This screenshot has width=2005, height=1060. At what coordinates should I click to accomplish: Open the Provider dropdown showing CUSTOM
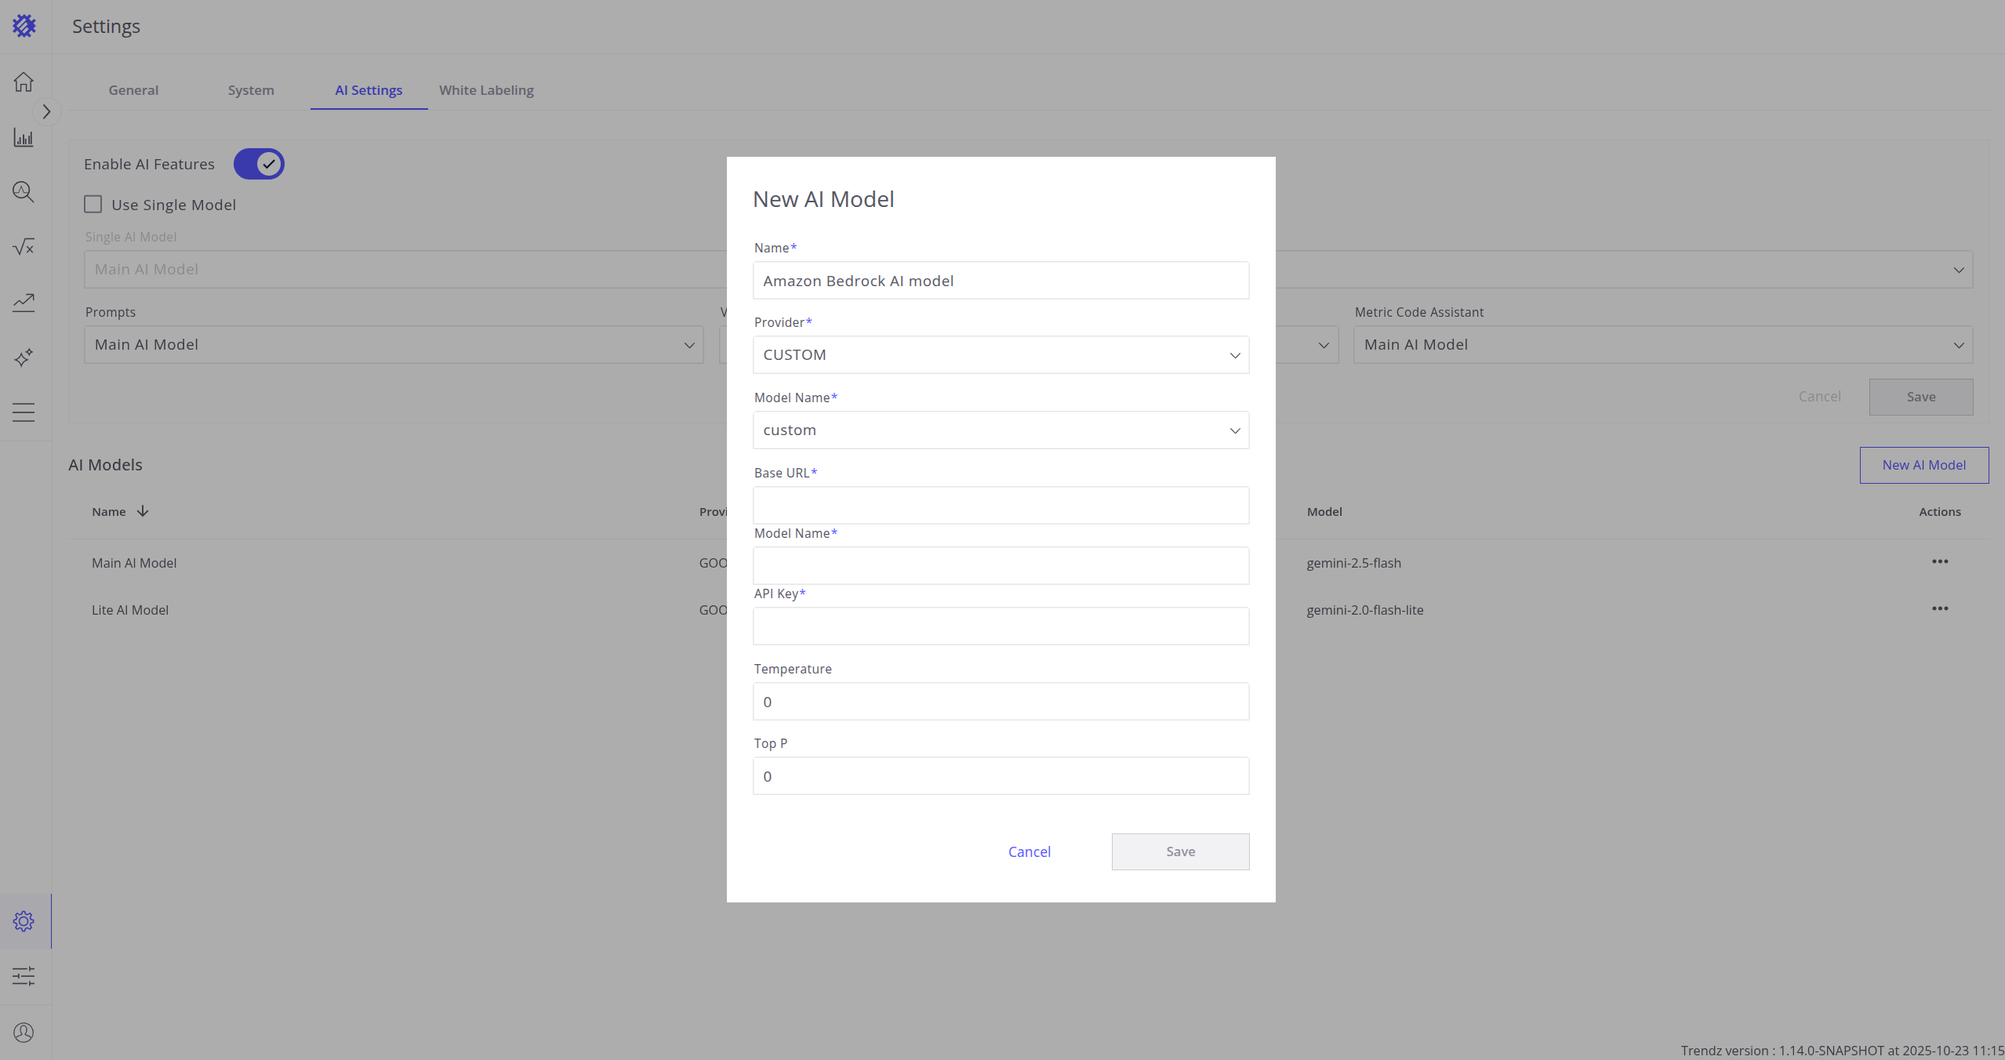[1001, 355]
